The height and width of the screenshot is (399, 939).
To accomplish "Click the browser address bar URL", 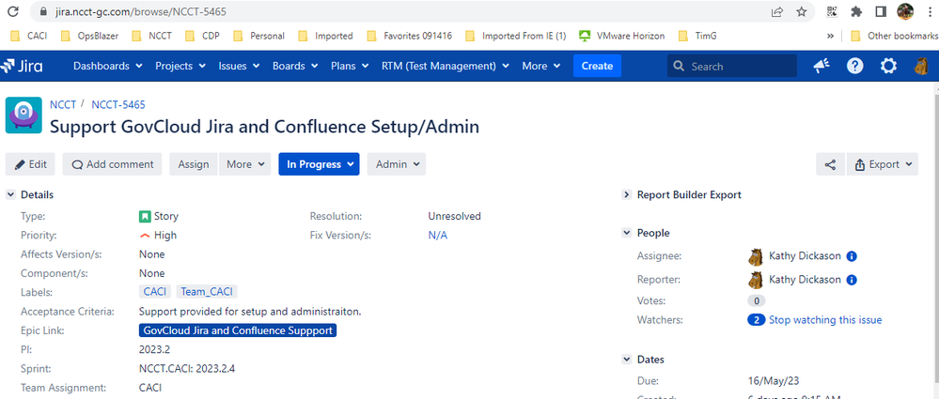I will (141, 11).
